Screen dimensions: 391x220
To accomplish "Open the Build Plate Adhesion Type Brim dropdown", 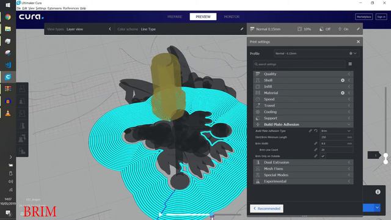I will click(336, 131).
